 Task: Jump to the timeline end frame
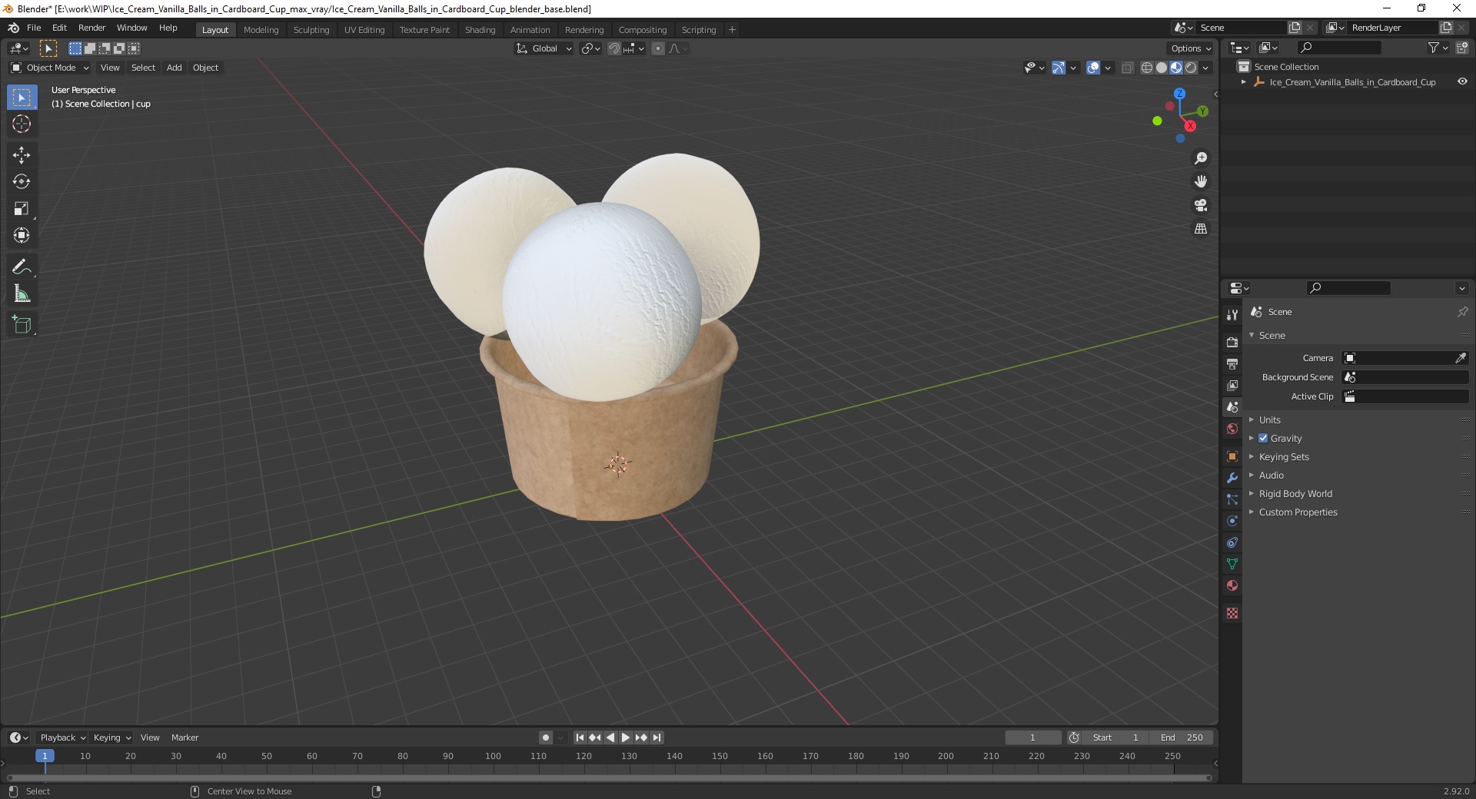657,738
